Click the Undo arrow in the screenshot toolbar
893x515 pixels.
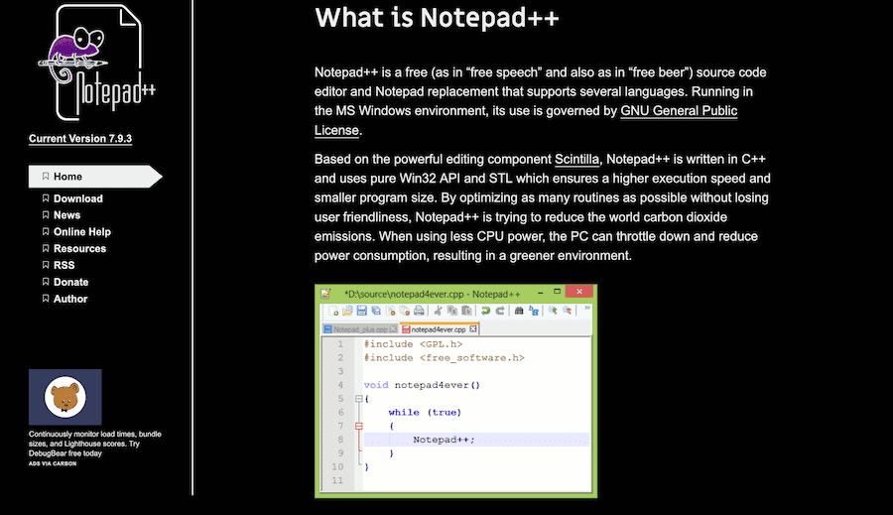coord(486,311)
